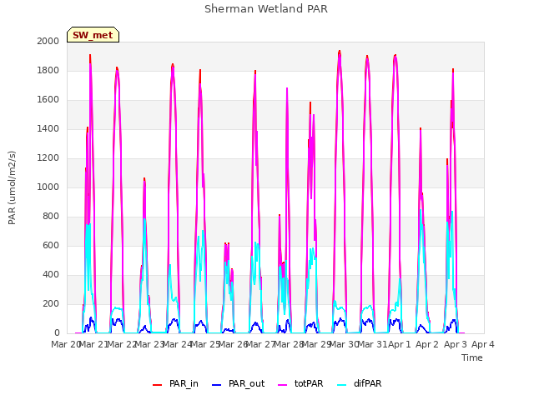This screenshot has height=400, width=534.
Task: Click the cyan difPAR legend swatch
Action: pos(342,385)
